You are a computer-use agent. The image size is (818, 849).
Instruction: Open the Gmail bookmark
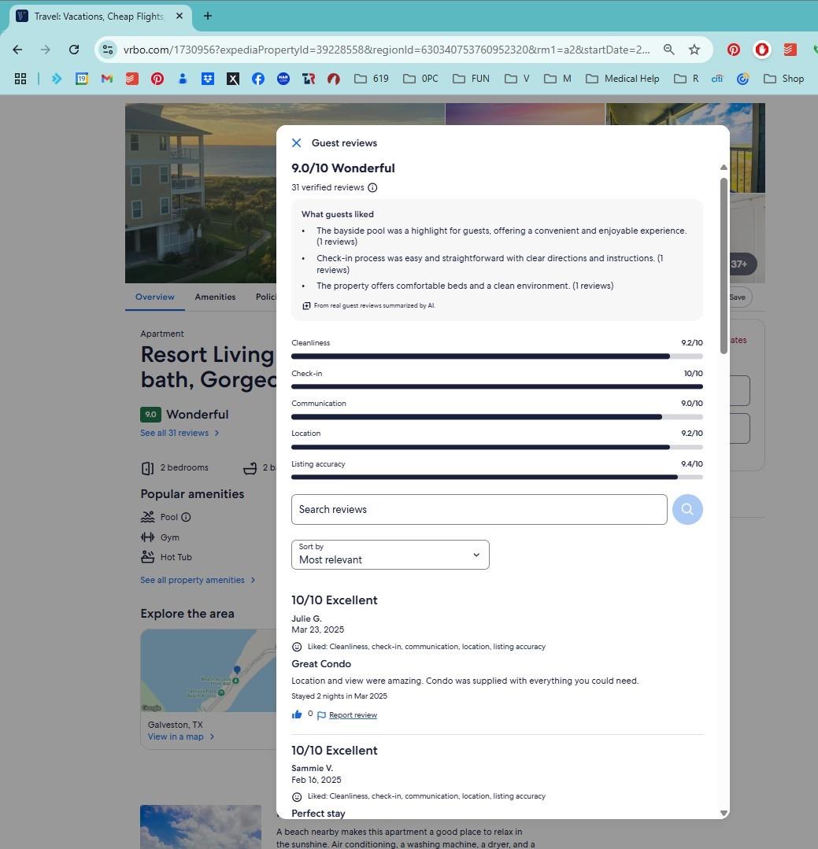(x=107, y=79)
